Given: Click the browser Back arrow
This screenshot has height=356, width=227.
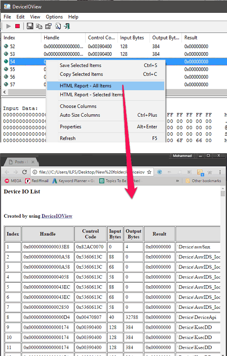Looking at the screenshot, I should click(7, 172).
